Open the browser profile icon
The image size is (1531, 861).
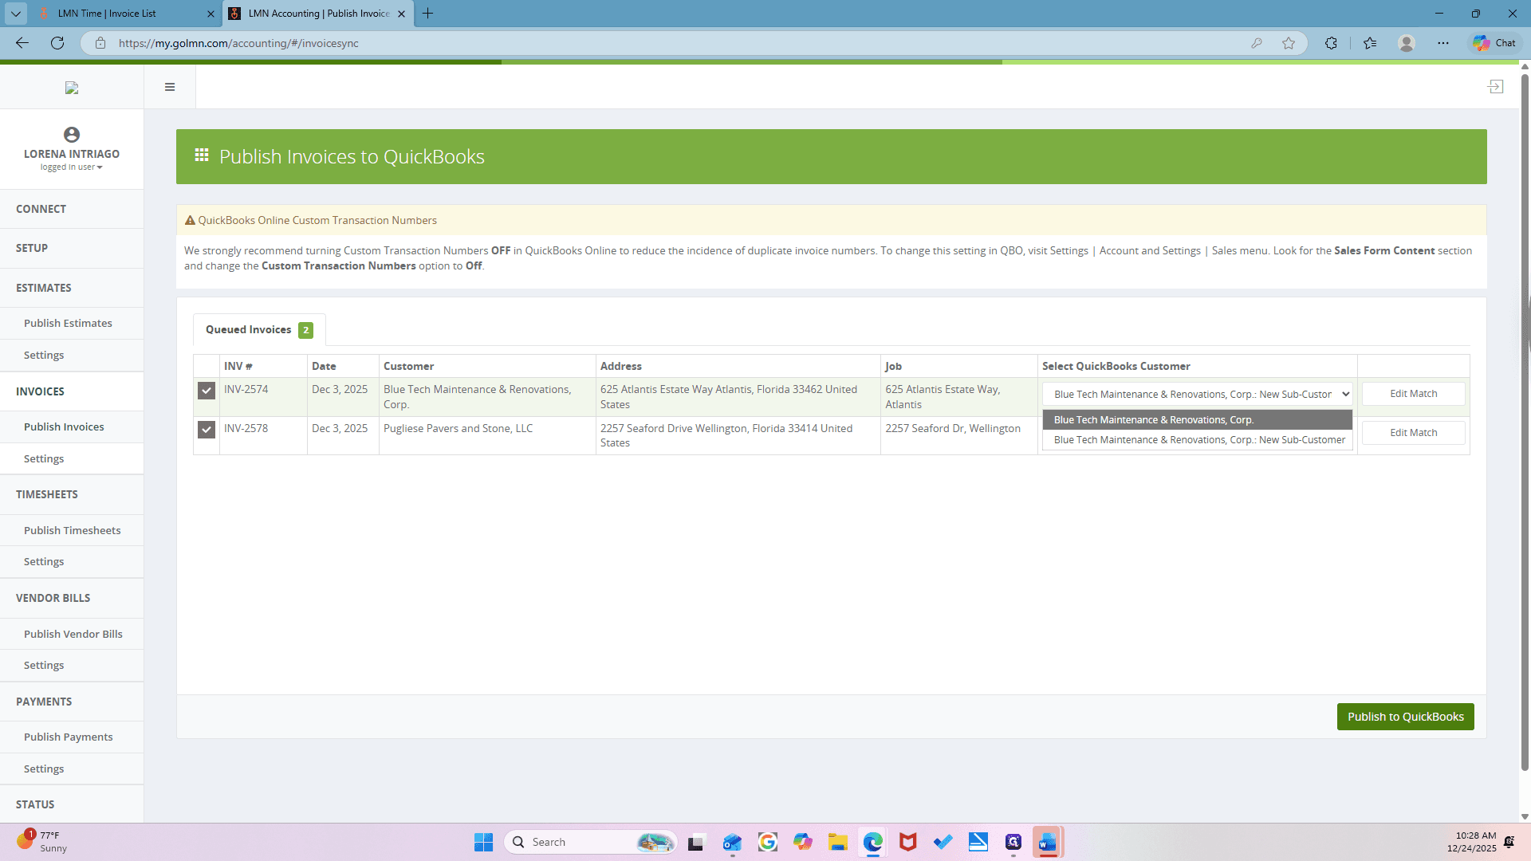tap(1407, 43)
